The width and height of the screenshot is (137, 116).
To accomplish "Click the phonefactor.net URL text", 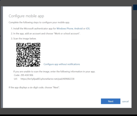I will pos(47,79).
